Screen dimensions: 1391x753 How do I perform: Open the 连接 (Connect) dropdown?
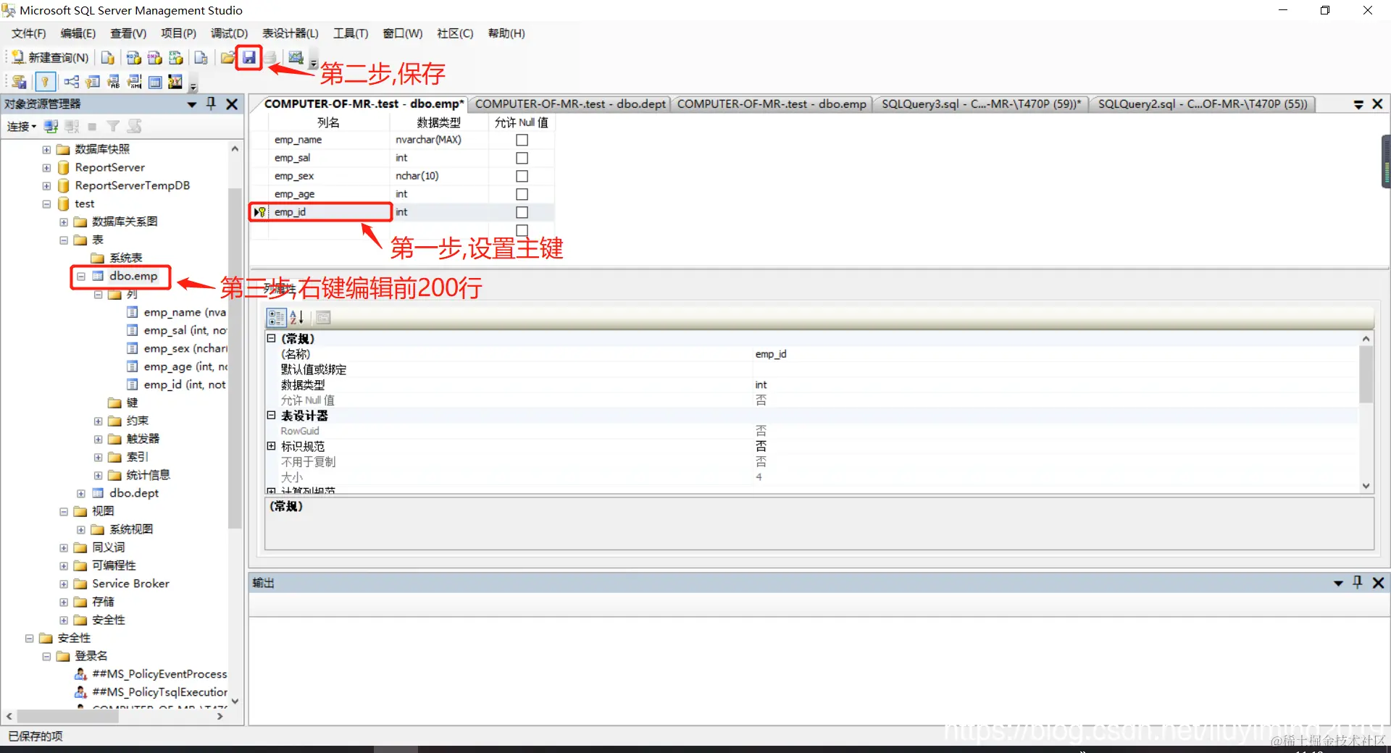pos(22,126)
